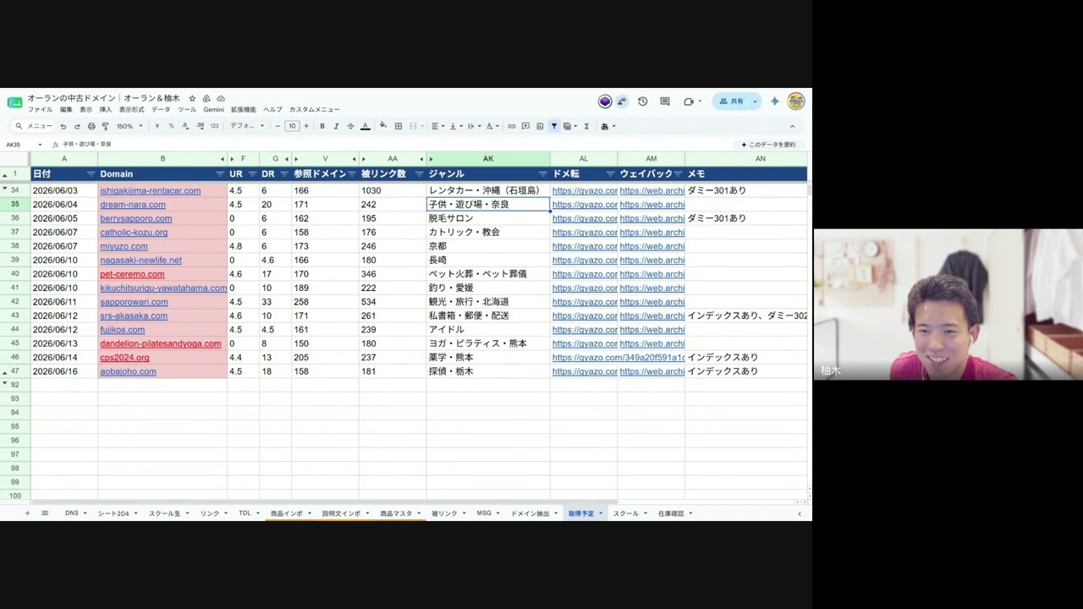The image size is (1083, 609).
Task: Open filter dropdown on ジャンル header
Action: (543, 174)
